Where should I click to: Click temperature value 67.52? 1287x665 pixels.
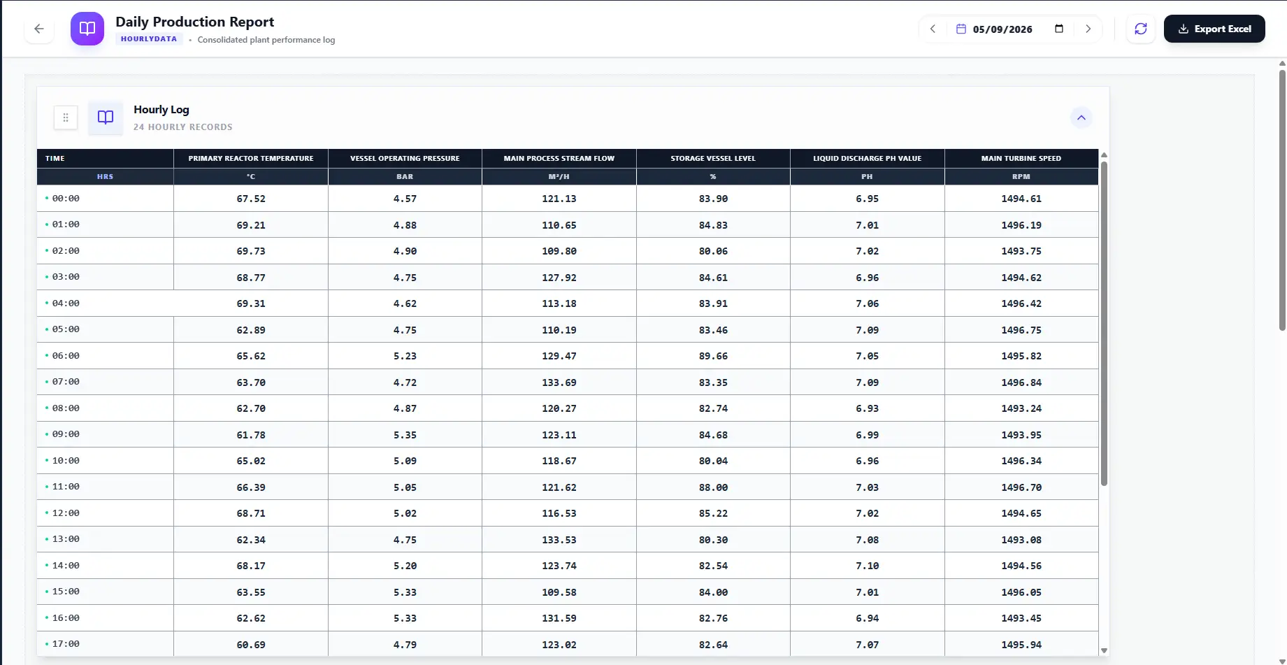(x=251, y=199)
